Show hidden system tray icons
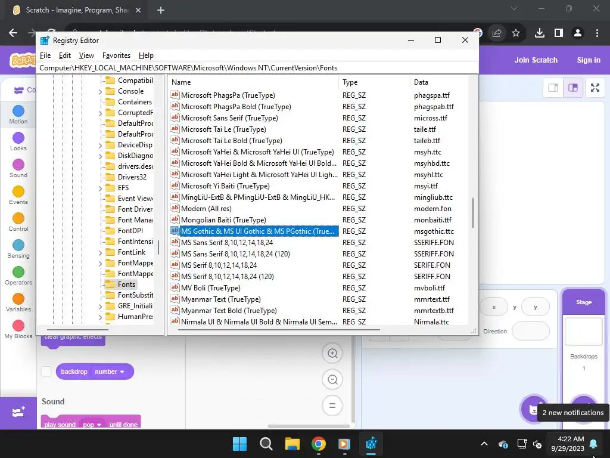Image resolution: width=610 pixels, height=458 pixels. pyautogui.click(x=484, y=444)
